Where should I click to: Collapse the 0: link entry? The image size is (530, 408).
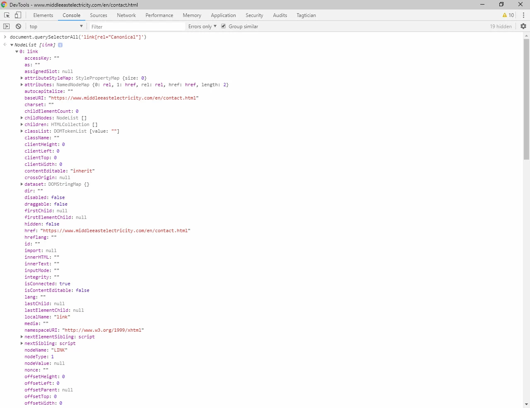(x=17, y=51)
